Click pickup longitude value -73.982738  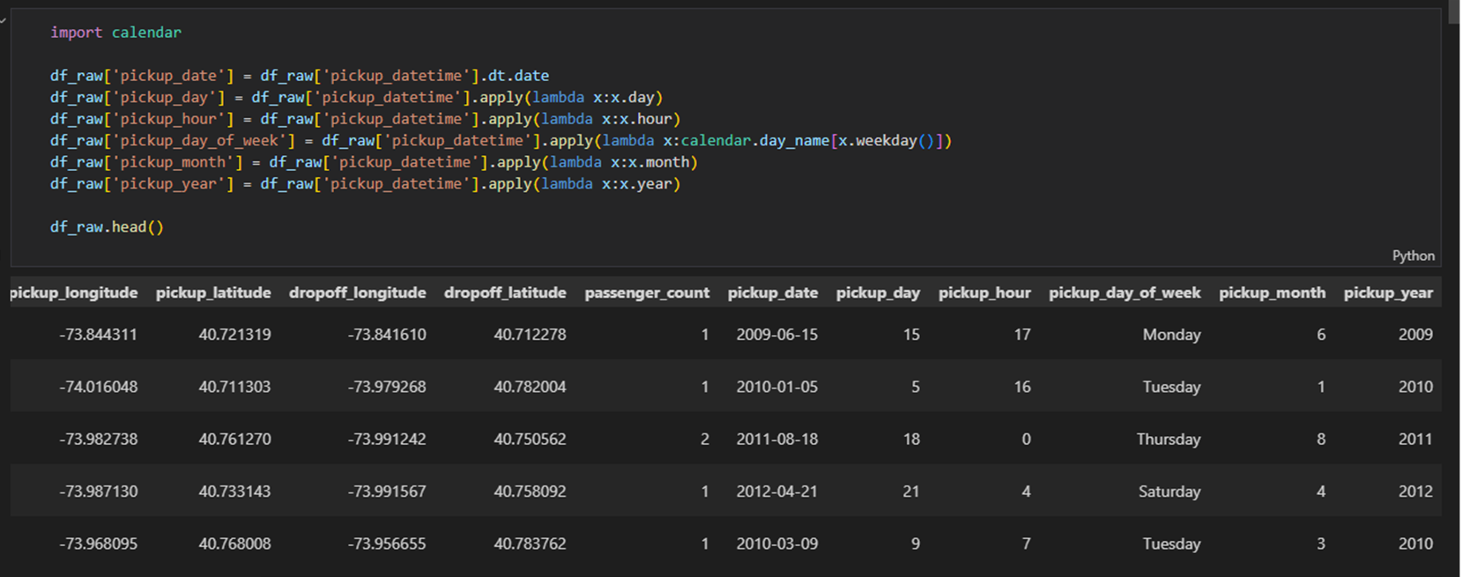pyautogui.click(x=98, y=439)
